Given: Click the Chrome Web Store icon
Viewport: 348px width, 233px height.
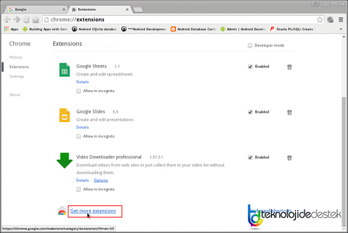Looking at the screenshot, I should [62, 211].
